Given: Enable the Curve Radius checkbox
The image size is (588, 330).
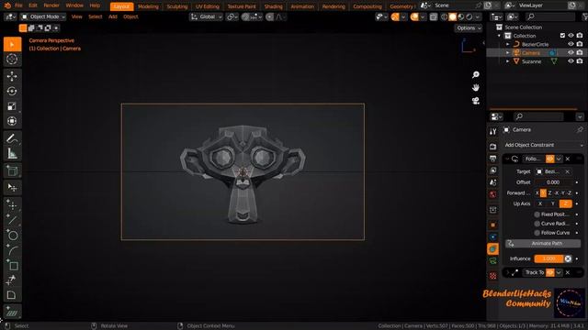Looking at the screenshot, I should click(x=537, y=224).
